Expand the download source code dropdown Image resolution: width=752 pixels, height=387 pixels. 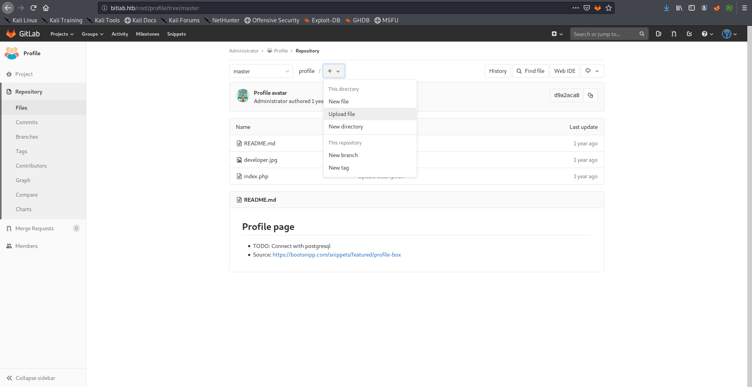[x=592, y=71]
